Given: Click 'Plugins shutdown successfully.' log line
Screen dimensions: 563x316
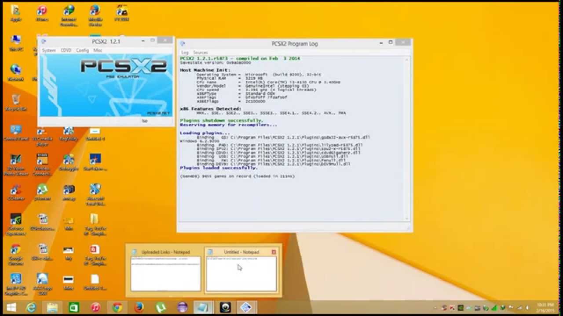Looking at the screenshot, I should point(221,121).
